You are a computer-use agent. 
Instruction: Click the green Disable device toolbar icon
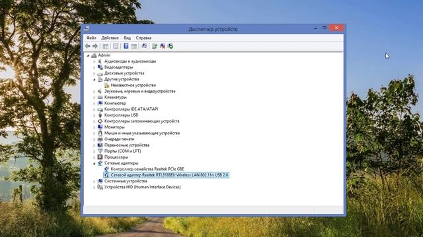pos(171,46)
